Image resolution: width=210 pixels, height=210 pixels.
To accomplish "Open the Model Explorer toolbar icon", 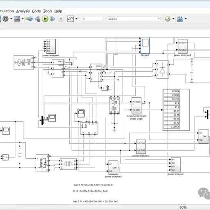I will click(x=17, y=19).
